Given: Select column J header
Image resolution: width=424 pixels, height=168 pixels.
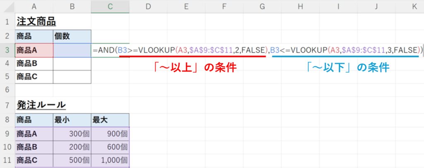Looking at the screenshot, I should click(x=376, y=7).
